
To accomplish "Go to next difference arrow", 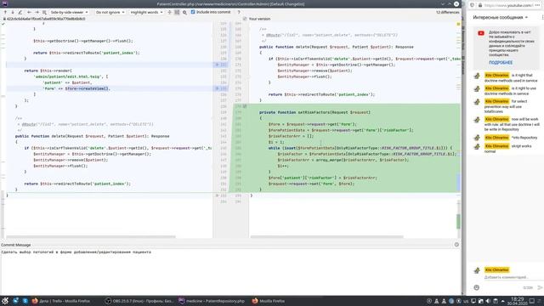I will point(13,12).
